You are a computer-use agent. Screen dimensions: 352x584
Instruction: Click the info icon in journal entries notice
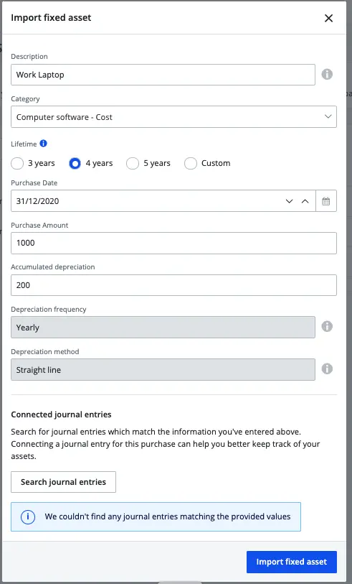point(28,516)
